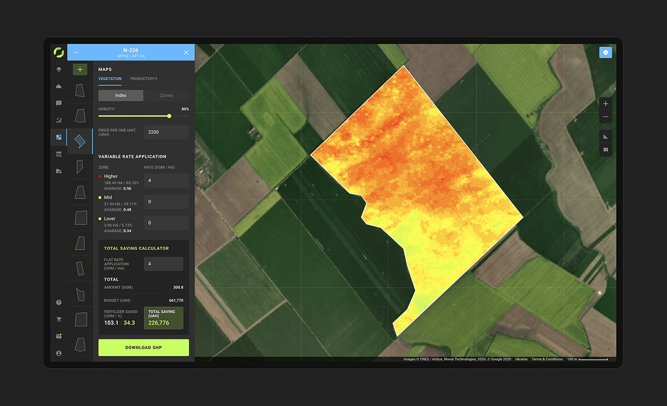667x406 pixels.
Task: Switch map display to Zones
Action: coord(166,96)
